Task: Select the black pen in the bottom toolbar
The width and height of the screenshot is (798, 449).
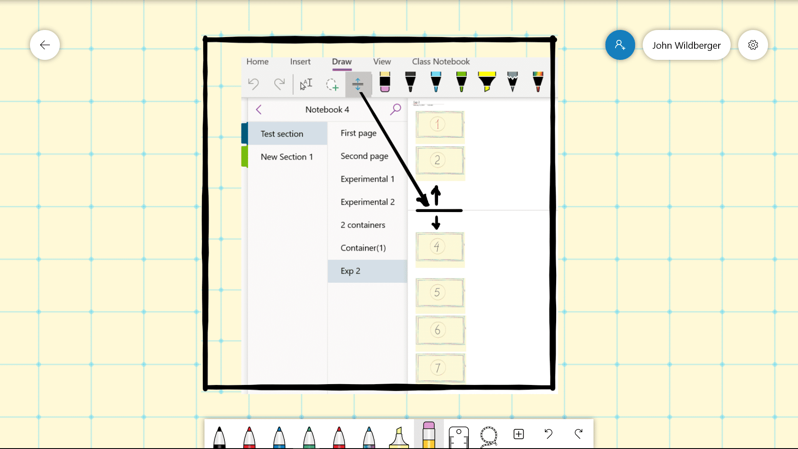Action: pyautogui.click(x=219, y=437)
